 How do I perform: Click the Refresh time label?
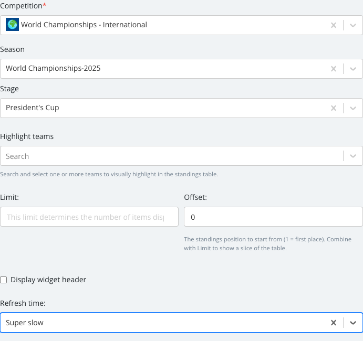pyautogui.click(x=23, y=303)
